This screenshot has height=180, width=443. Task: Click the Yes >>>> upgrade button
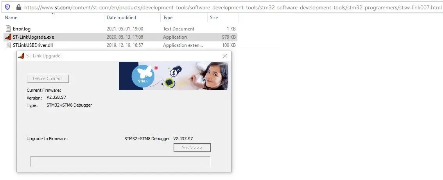[192, 148]
